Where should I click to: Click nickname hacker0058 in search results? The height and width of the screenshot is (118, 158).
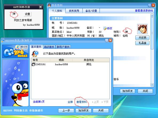(x=61, y=64)
